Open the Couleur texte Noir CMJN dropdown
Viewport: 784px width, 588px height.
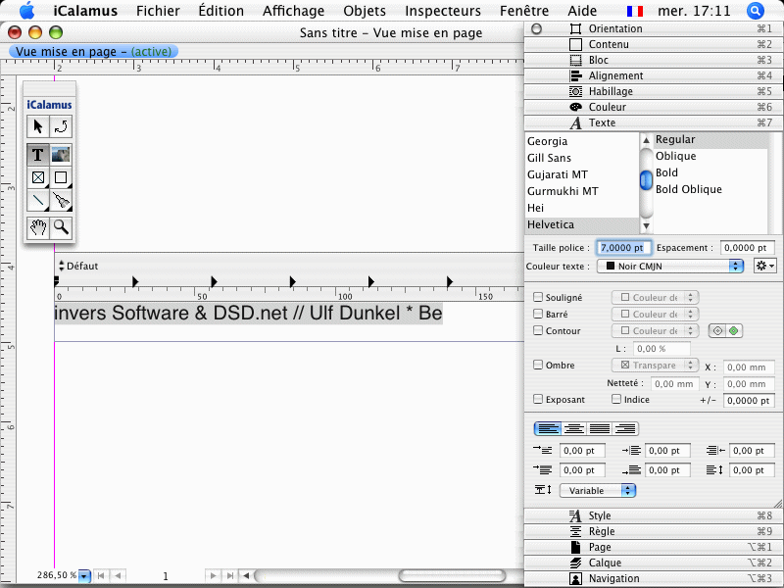point(670,266)
